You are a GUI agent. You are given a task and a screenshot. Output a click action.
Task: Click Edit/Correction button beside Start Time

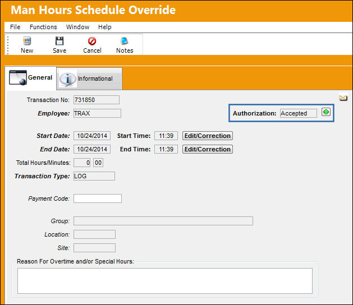click(208, 136)
